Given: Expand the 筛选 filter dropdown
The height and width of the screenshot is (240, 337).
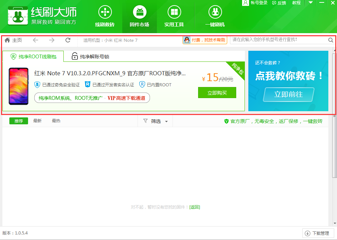Looking at the screenshot, I should click(155, 121).
